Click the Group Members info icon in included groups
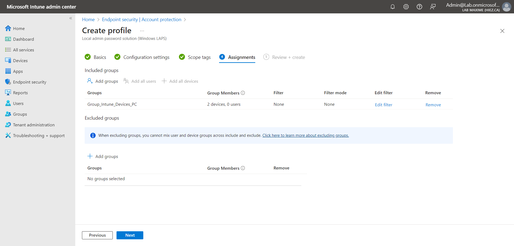Image resolution: width=514 pixels, height=246 pixels. coord(243,93)
